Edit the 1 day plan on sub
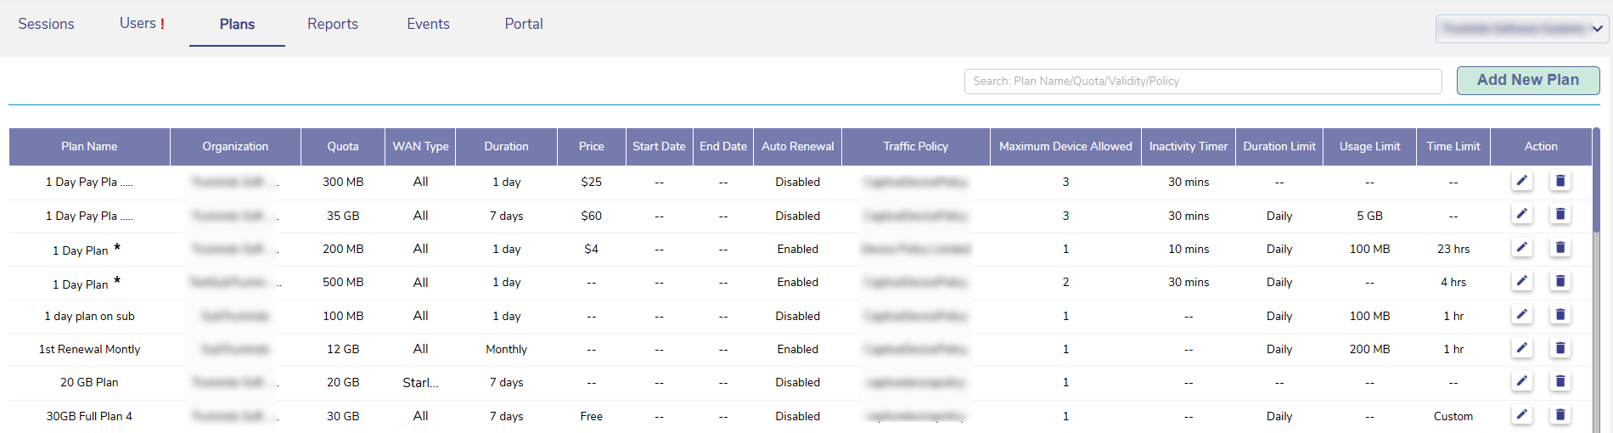 pyautogui.click(x=1521, y=315)
